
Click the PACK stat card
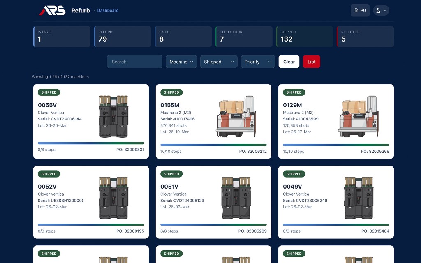[x=183, y=37]
